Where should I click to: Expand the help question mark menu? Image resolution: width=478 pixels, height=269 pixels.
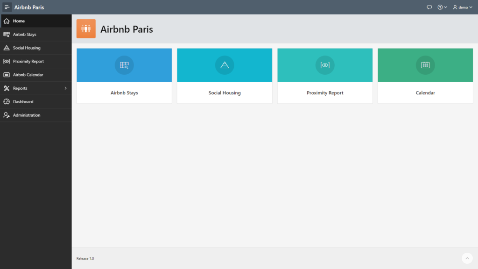[x=442, y=7]
